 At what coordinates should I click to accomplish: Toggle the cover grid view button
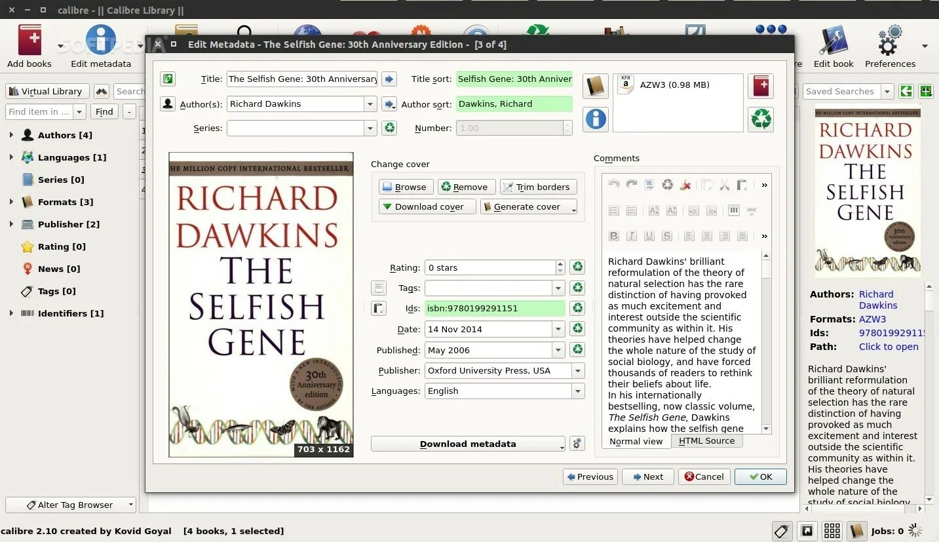tap(832, 531)
